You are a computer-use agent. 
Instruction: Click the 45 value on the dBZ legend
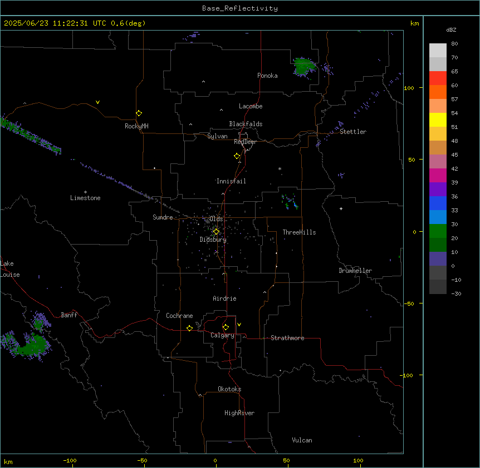point(454,155)
